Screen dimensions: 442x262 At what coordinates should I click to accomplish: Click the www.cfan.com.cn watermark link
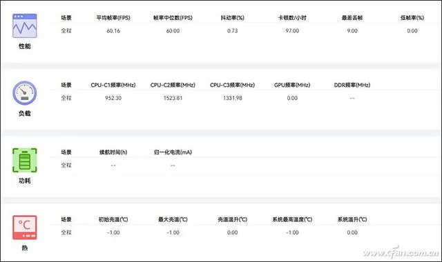point(401,252)
